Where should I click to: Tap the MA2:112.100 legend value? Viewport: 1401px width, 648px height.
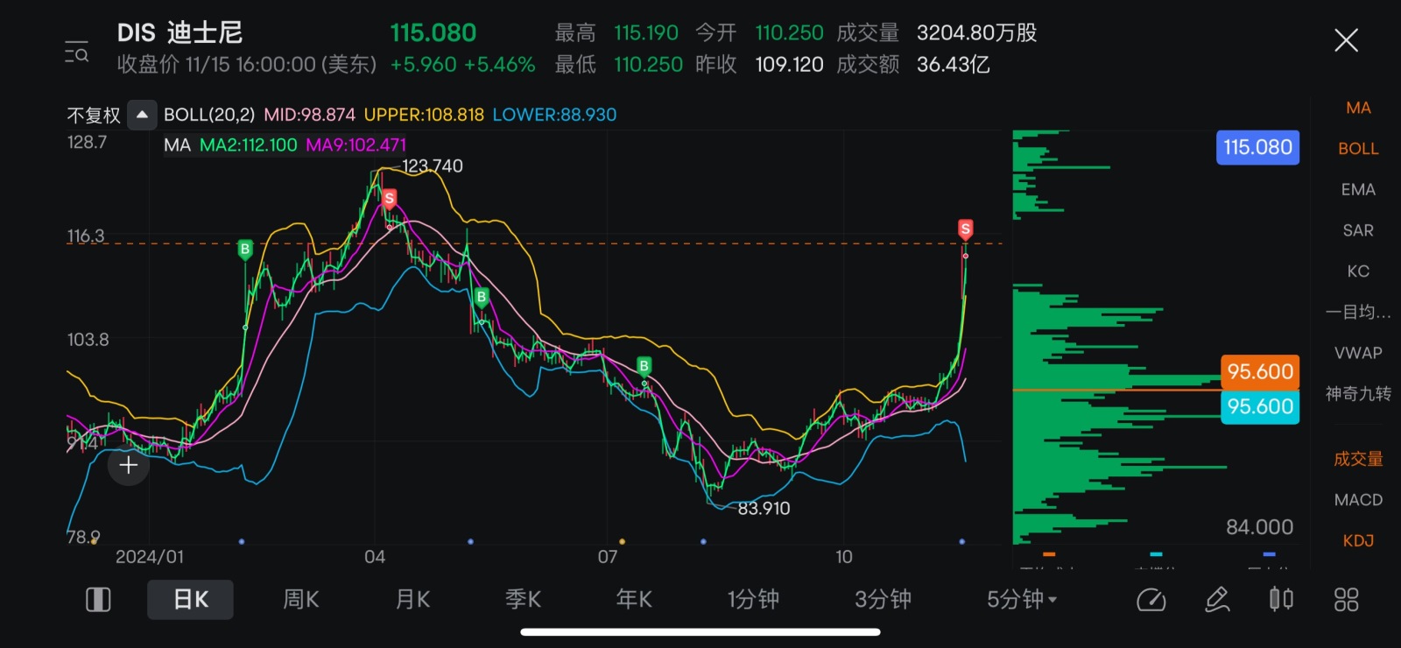[x=249, y=145]
